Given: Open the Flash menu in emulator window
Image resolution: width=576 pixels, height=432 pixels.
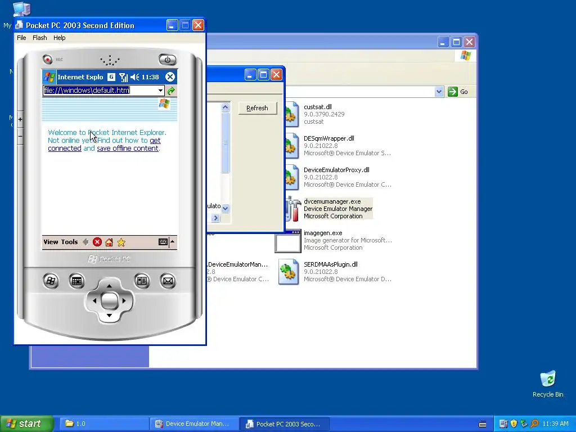Looking at the screenshot, I should (x=40, y=38).
